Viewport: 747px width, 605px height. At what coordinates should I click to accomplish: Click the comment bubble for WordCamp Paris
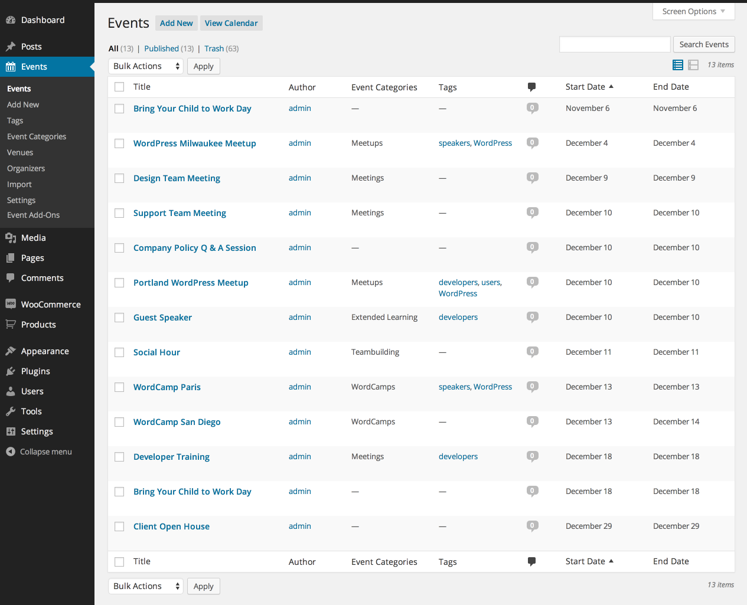coord(531,387)
